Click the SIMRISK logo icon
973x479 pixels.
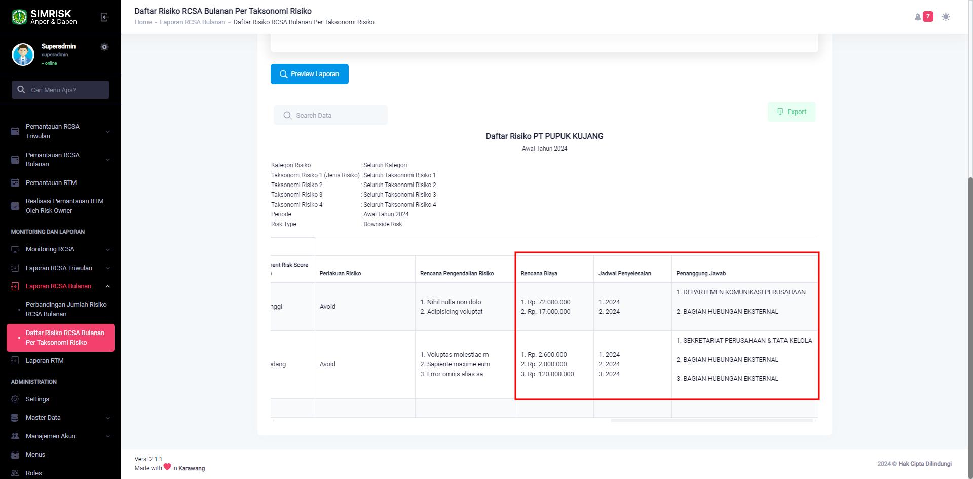19,17
